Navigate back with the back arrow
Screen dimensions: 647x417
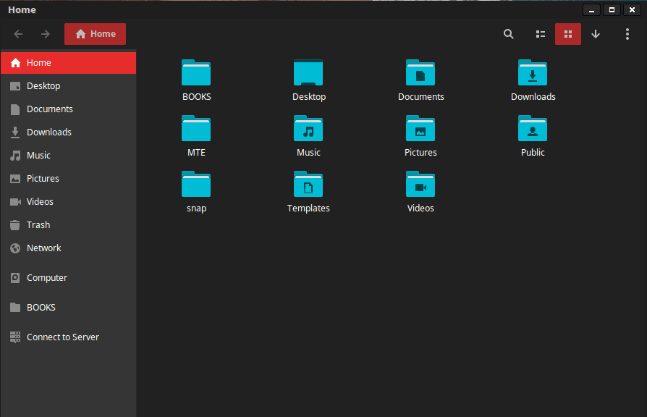(x=17, y=33)
